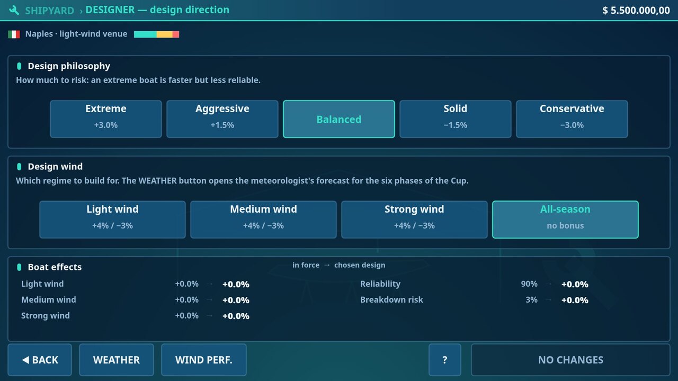678x381 pixels.
Task: Select the Extreme +3.0% design philosophy
Action: pyautogui.click(x=106, y=119)
